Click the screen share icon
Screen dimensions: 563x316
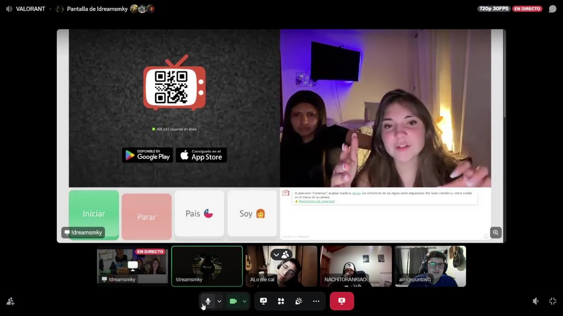pyautogui.click(x=263, y=301)
